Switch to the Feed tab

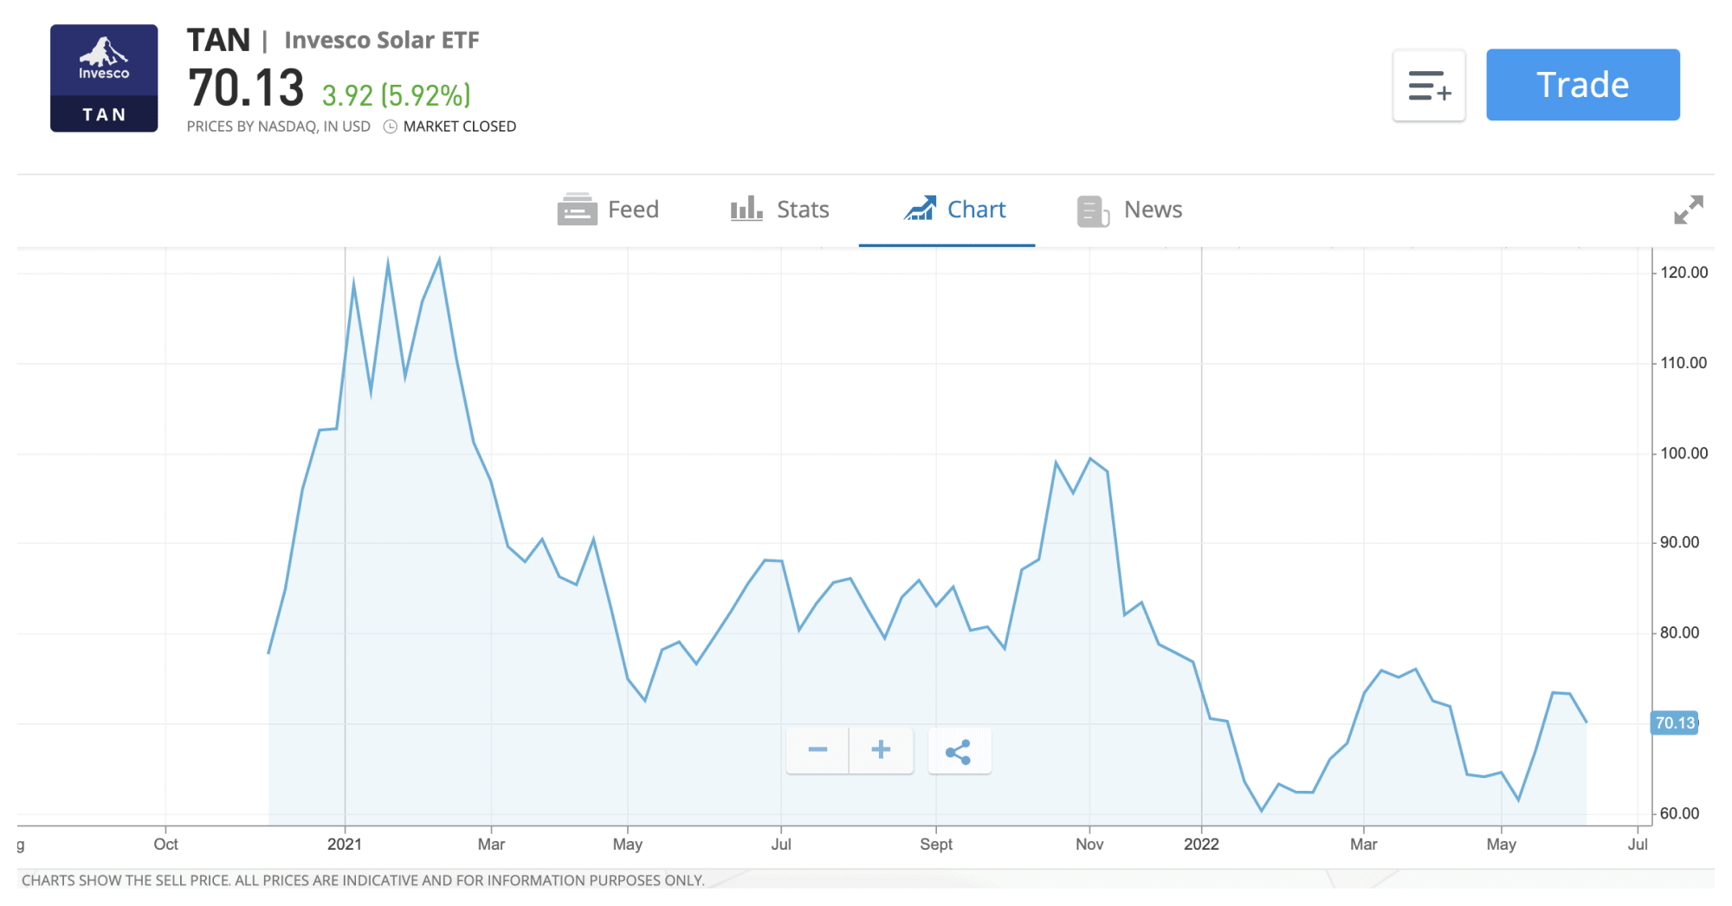tap(608, 210)
